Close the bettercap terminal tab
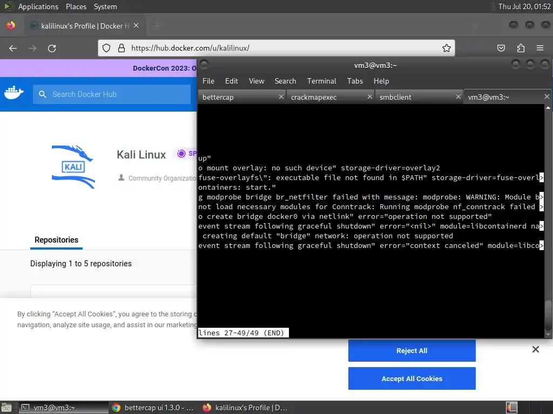Screen dimensions: 553x414 281,97
